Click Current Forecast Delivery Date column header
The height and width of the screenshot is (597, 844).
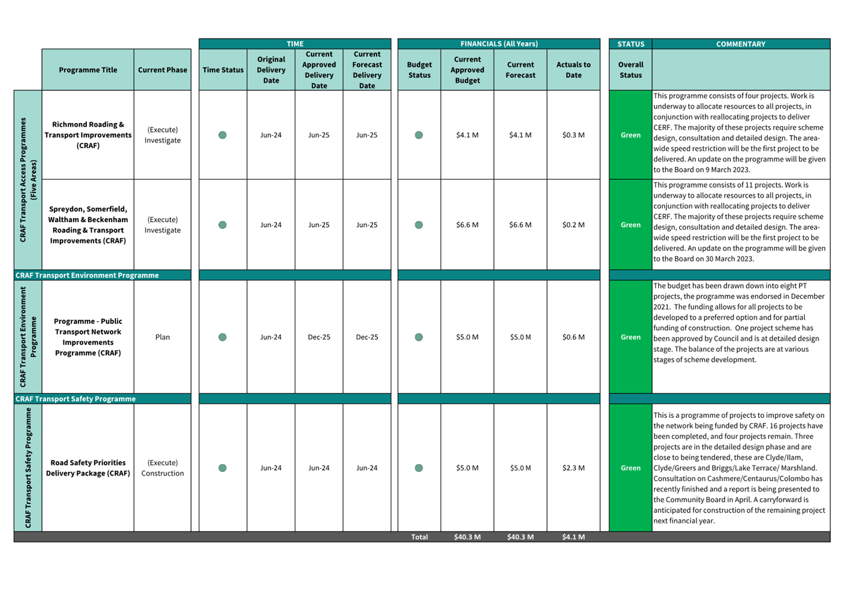pos(367,70)
